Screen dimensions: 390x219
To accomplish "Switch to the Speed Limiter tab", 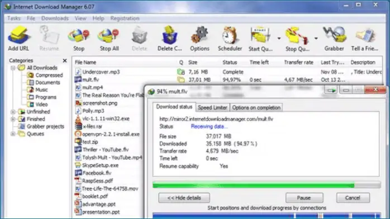I will (212, 108).
